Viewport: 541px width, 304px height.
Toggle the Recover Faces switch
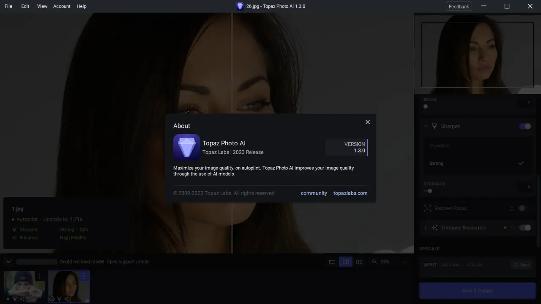(524, 208)
